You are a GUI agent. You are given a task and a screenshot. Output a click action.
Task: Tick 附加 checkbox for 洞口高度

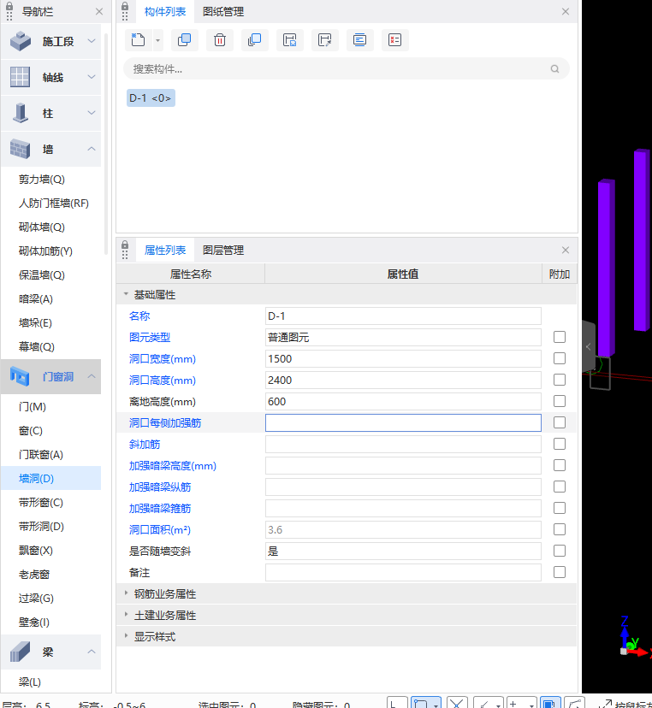tap(560, 380)
